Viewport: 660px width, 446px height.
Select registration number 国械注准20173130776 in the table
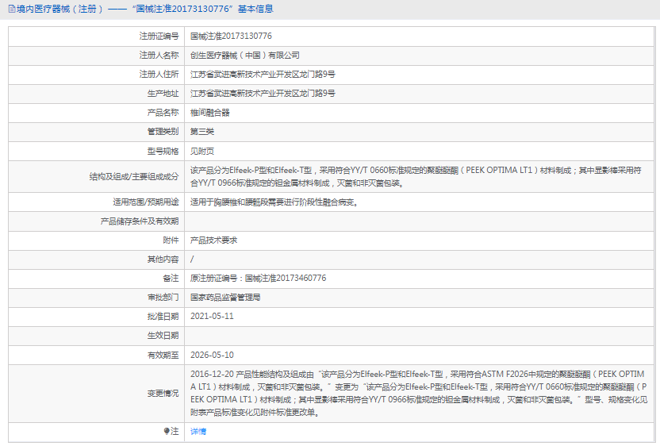point(231,37)
